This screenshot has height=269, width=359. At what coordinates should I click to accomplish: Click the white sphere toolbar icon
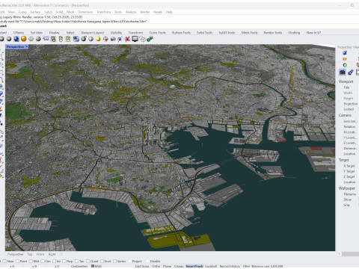tap(90, 39)
